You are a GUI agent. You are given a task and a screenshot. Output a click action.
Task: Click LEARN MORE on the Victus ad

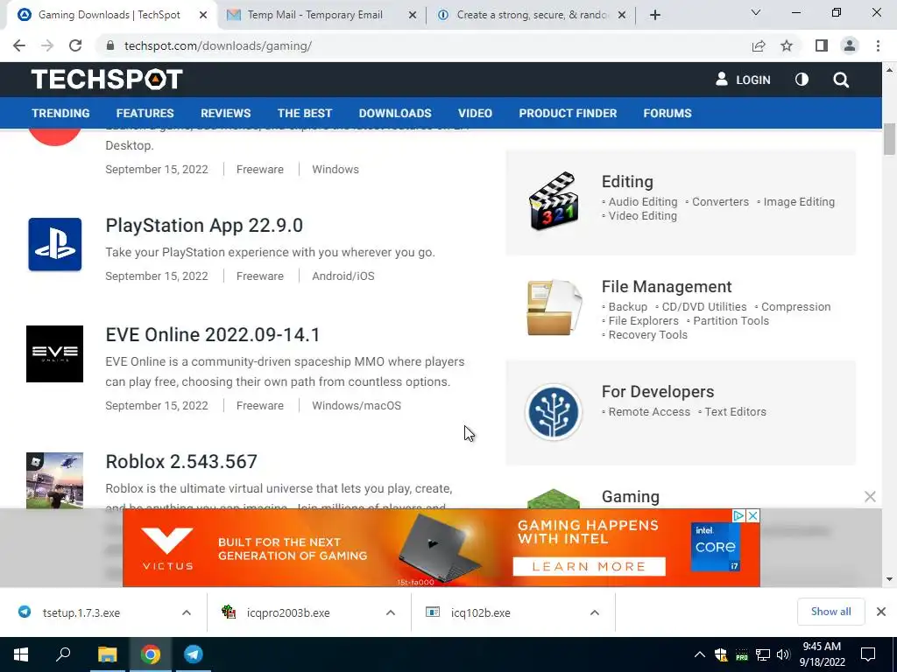tap(589, 566)
